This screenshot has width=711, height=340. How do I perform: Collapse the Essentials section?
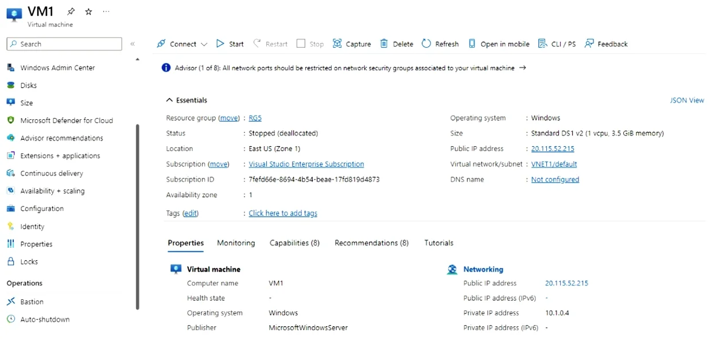click(x=169, y=100)
